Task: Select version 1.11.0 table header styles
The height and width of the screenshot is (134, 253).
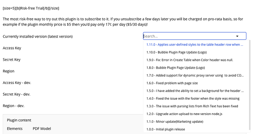Action: click(x=195, y=45)
